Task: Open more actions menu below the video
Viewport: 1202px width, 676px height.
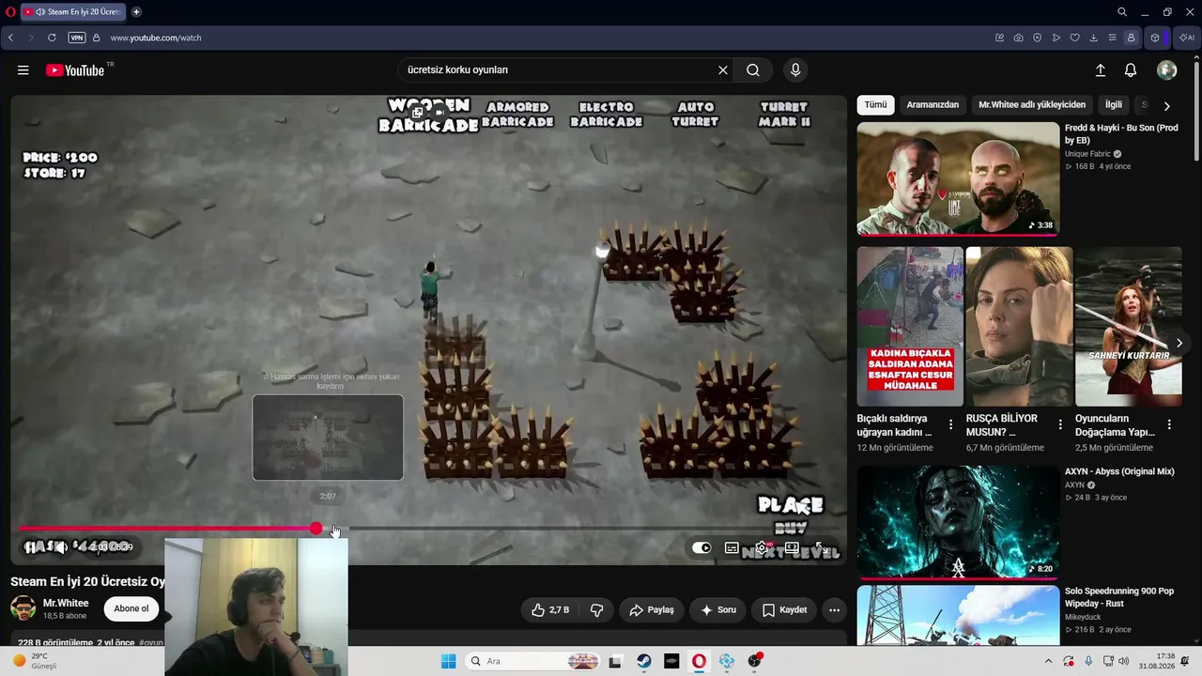Action: click(834, 610)
